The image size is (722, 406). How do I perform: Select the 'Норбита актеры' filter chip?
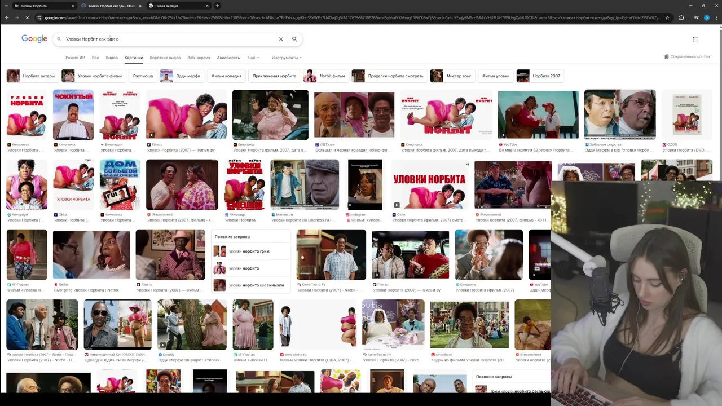[33, 76]
